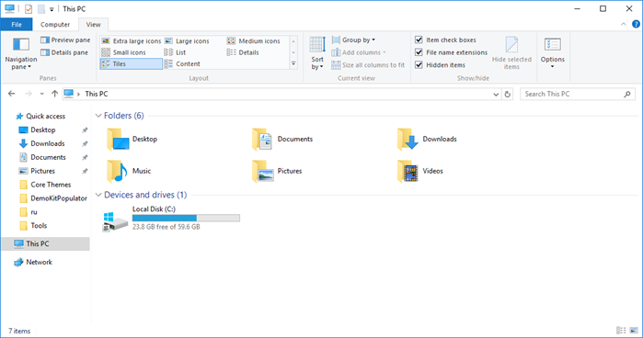
Task: Select Extra large icons layout
Action: click(132, 41)
